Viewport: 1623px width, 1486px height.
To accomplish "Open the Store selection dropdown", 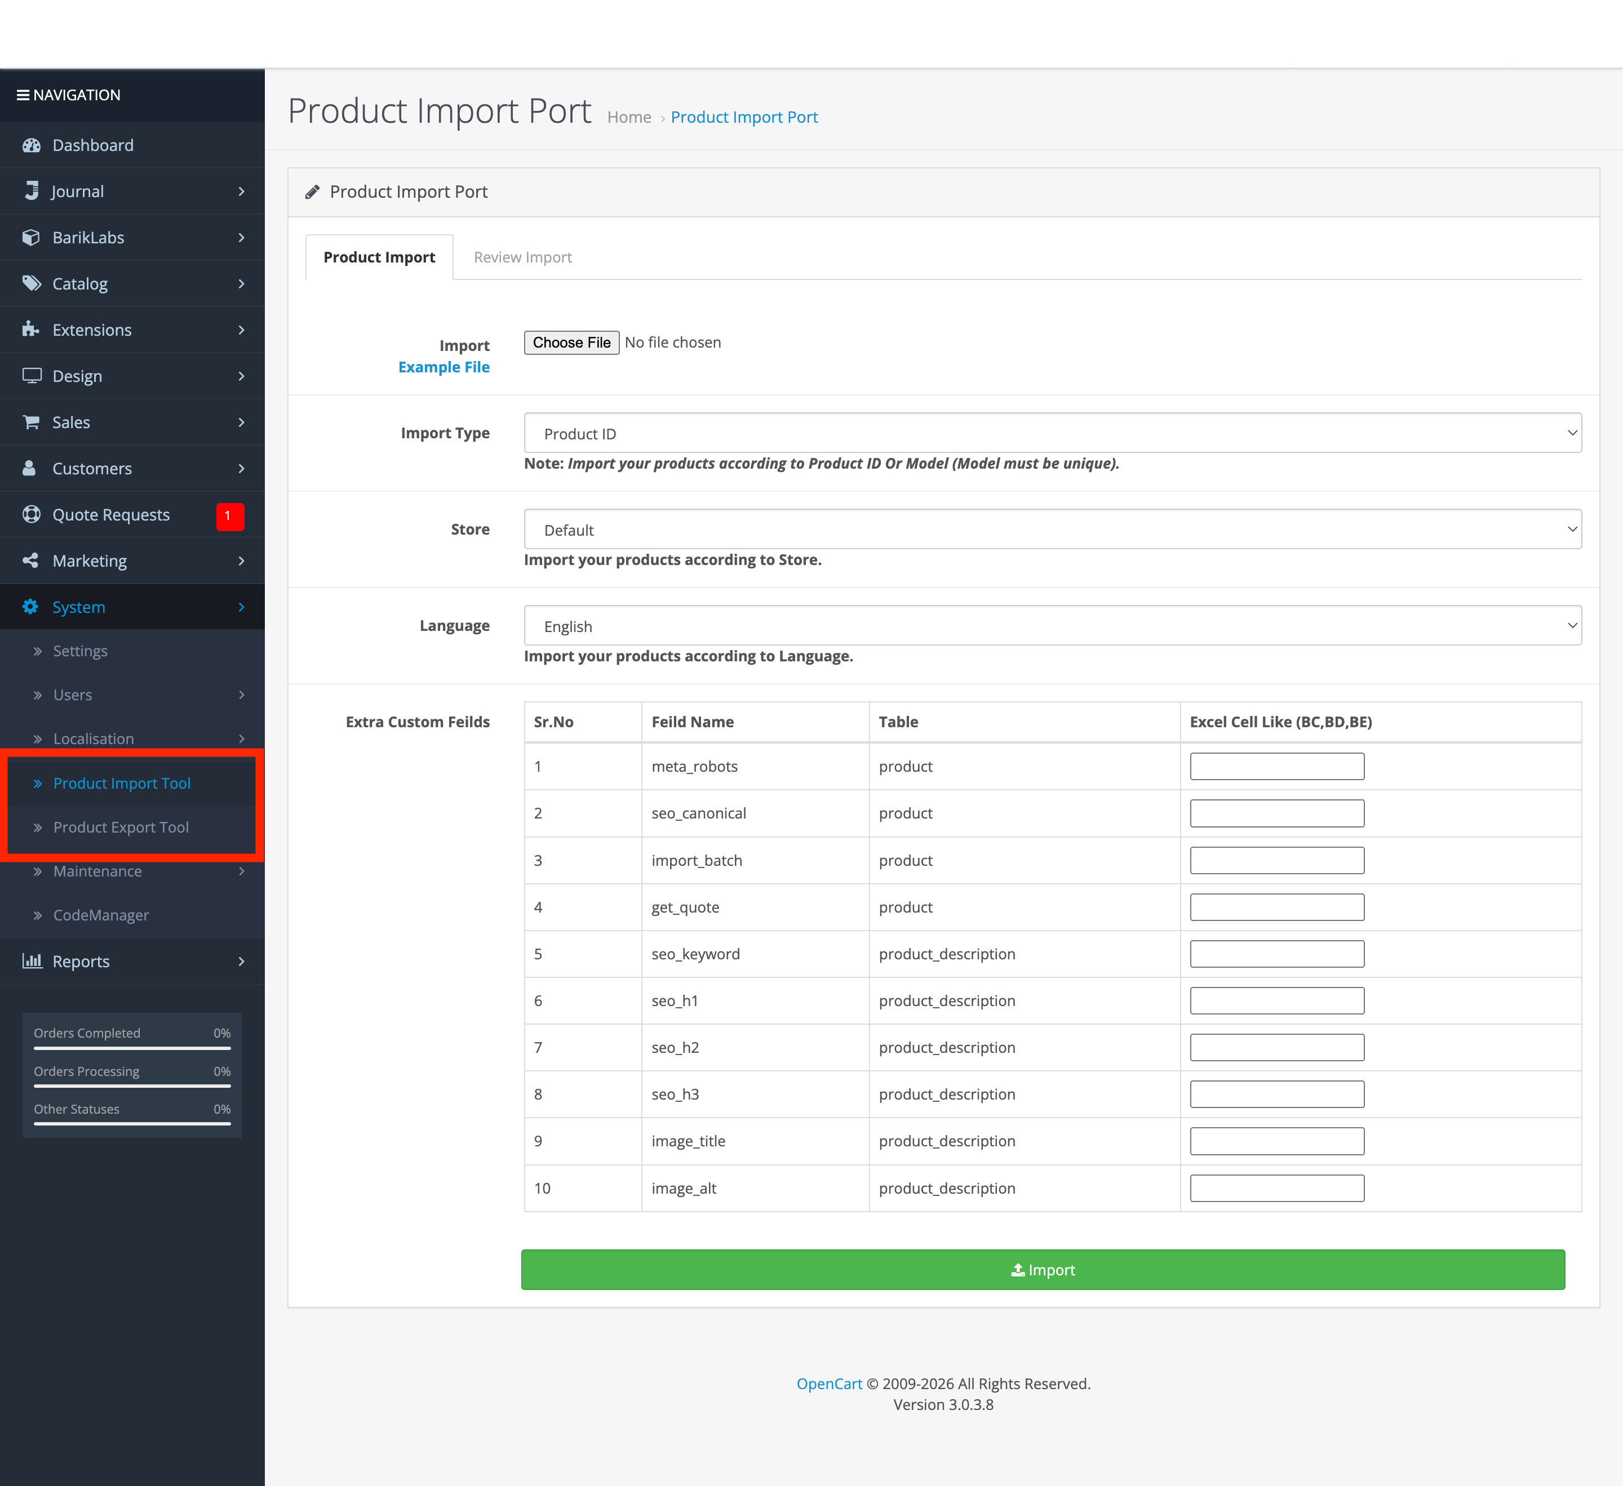I will [1052, 530].
